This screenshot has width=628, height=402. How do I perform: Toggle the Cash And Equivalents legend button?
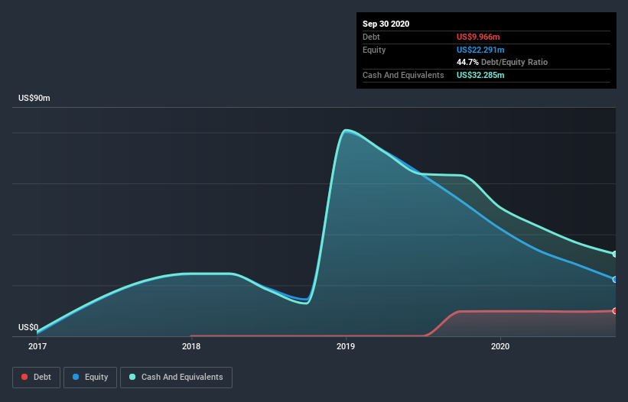[x=176, y=378]
